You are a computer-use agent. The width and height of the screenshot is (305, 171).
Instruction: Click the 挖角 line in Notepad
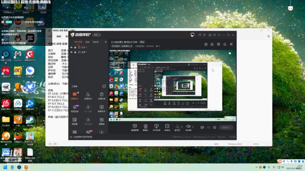[x=50, y=90]
